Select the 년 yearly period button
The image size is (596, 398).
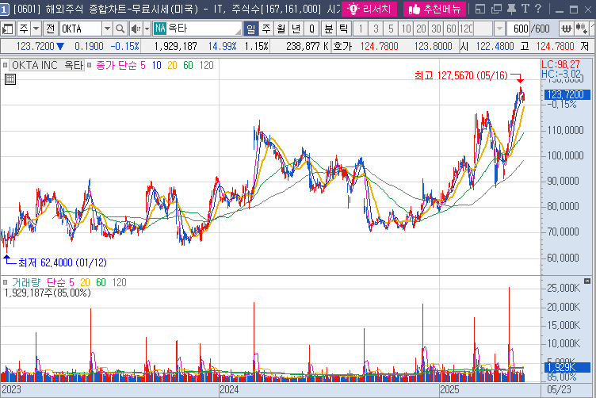[x=296, y=29]
